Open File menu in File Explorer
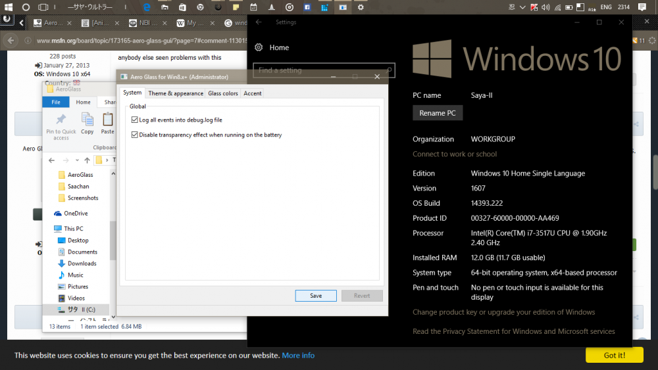 tap(56, 103)
